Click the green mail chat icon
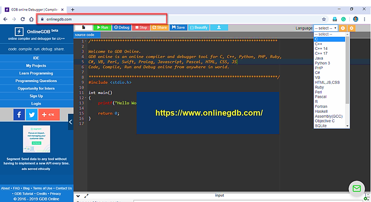The width and height of the screenshot is (371, 202). click(357, 189)
